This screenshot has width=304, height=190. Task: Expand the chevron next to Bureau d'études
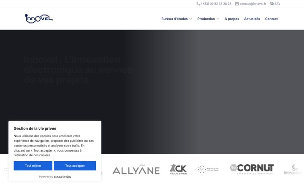190,19
